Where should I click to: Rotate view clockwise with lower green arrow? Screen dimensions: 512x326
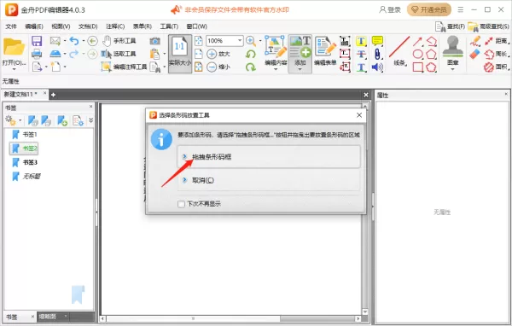point(250,67)
